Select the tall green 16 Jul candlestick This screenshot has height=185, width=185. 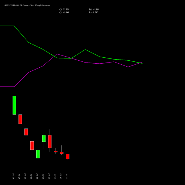14,105
